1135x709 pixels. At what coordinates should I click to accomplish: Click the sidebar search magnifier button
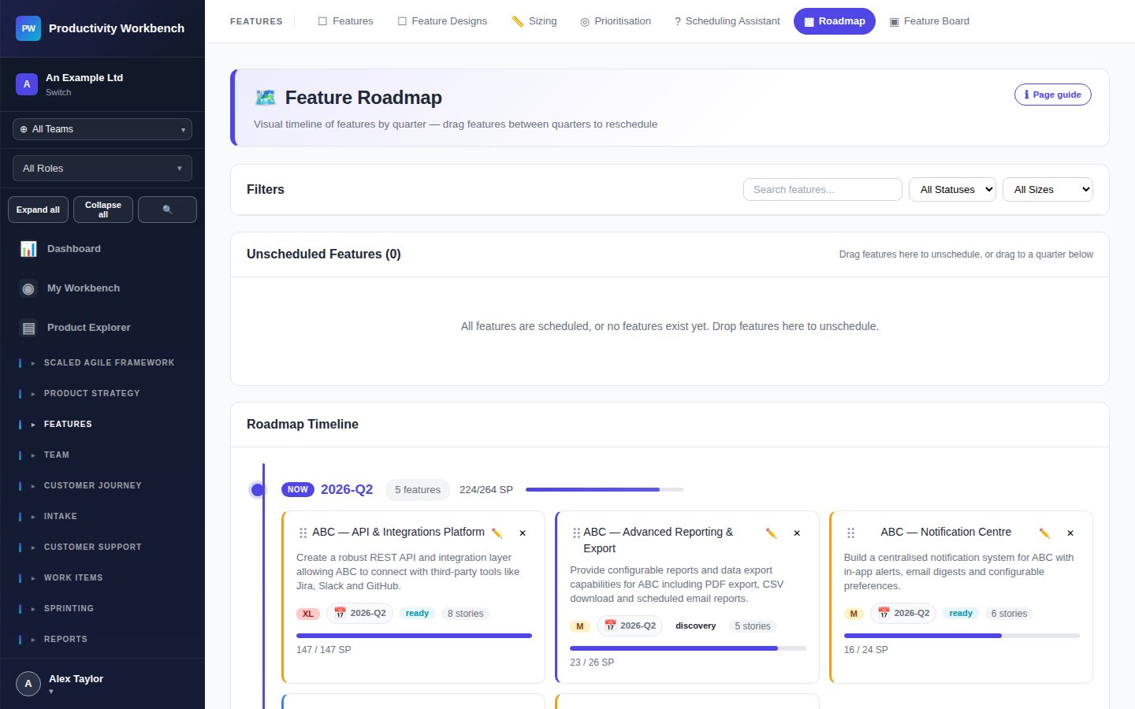pos(167,210)
